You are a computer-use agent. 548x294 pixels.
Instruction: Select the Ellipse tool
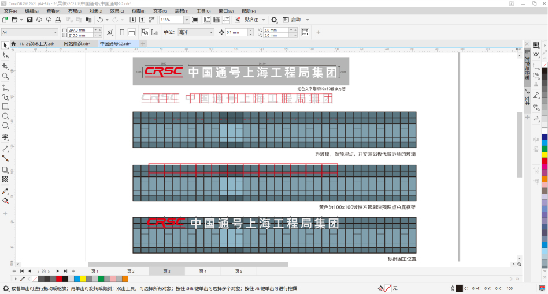[x=5, y=116]
